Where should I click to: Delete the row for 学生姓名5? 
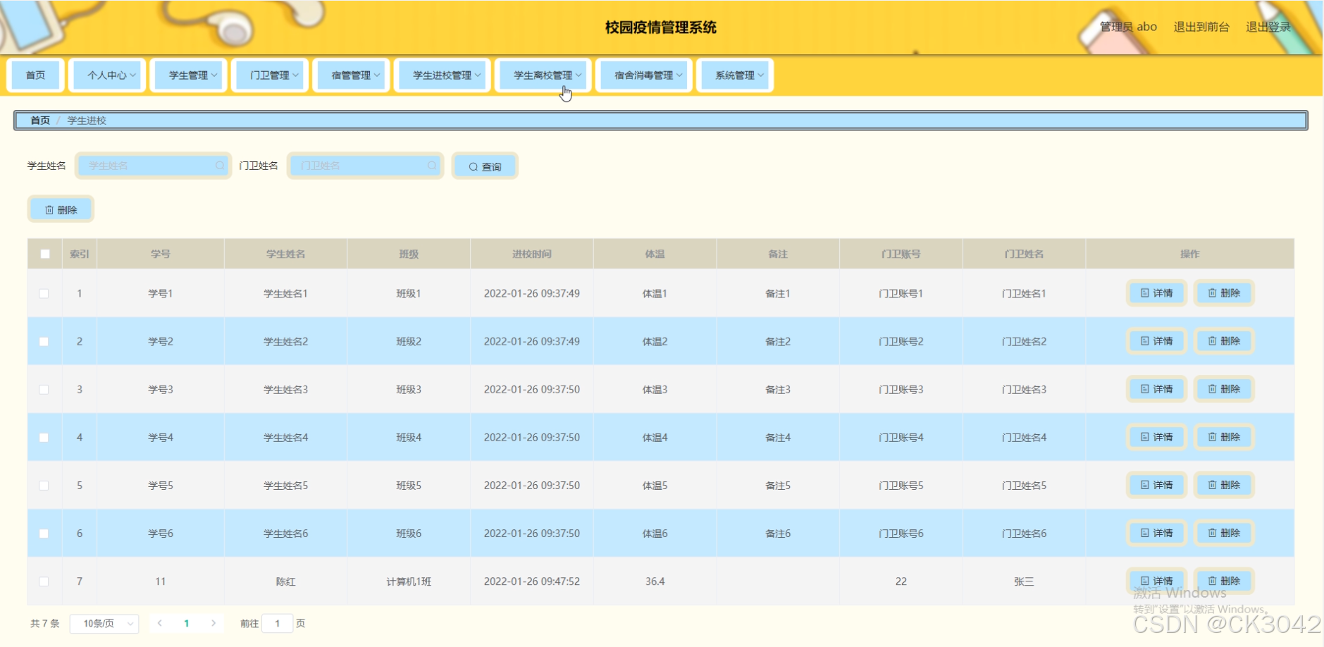(x=1224, y=485)
